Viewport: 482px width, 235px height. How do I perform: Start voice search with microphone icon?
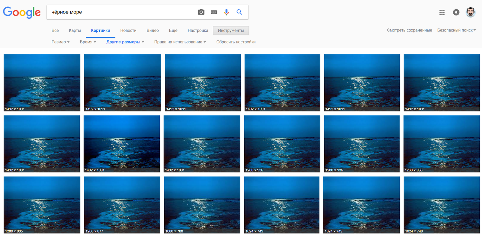coord(227,12)
